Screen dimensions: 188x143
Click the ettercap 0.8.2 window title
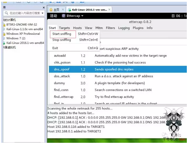(x=140, y=22)
